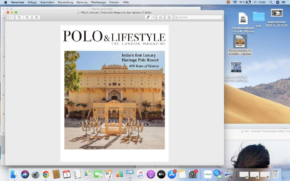Screen dimensions: 290x181
Task: Open Google Chrome from the Dock
Action: click(x=46, y=174)
